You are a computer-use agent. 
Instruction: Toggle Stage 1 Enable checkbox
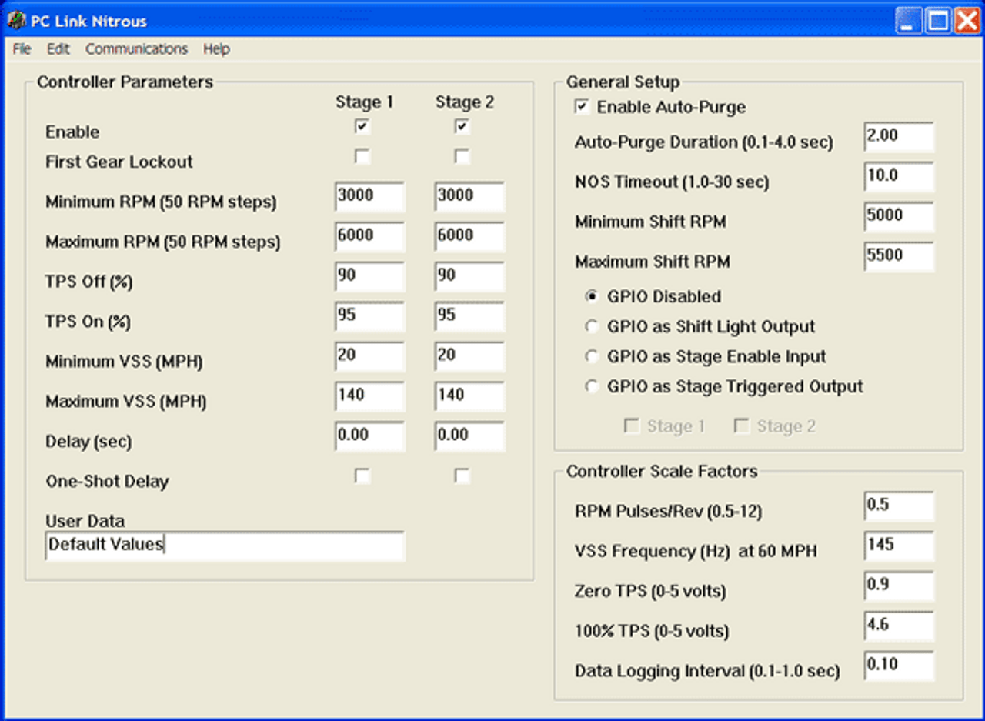(362, 127)
